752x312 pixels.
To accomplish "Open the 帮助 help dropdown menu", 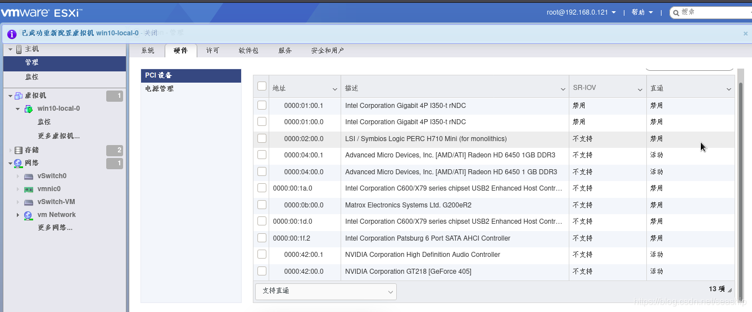I will tap(642, 12).
